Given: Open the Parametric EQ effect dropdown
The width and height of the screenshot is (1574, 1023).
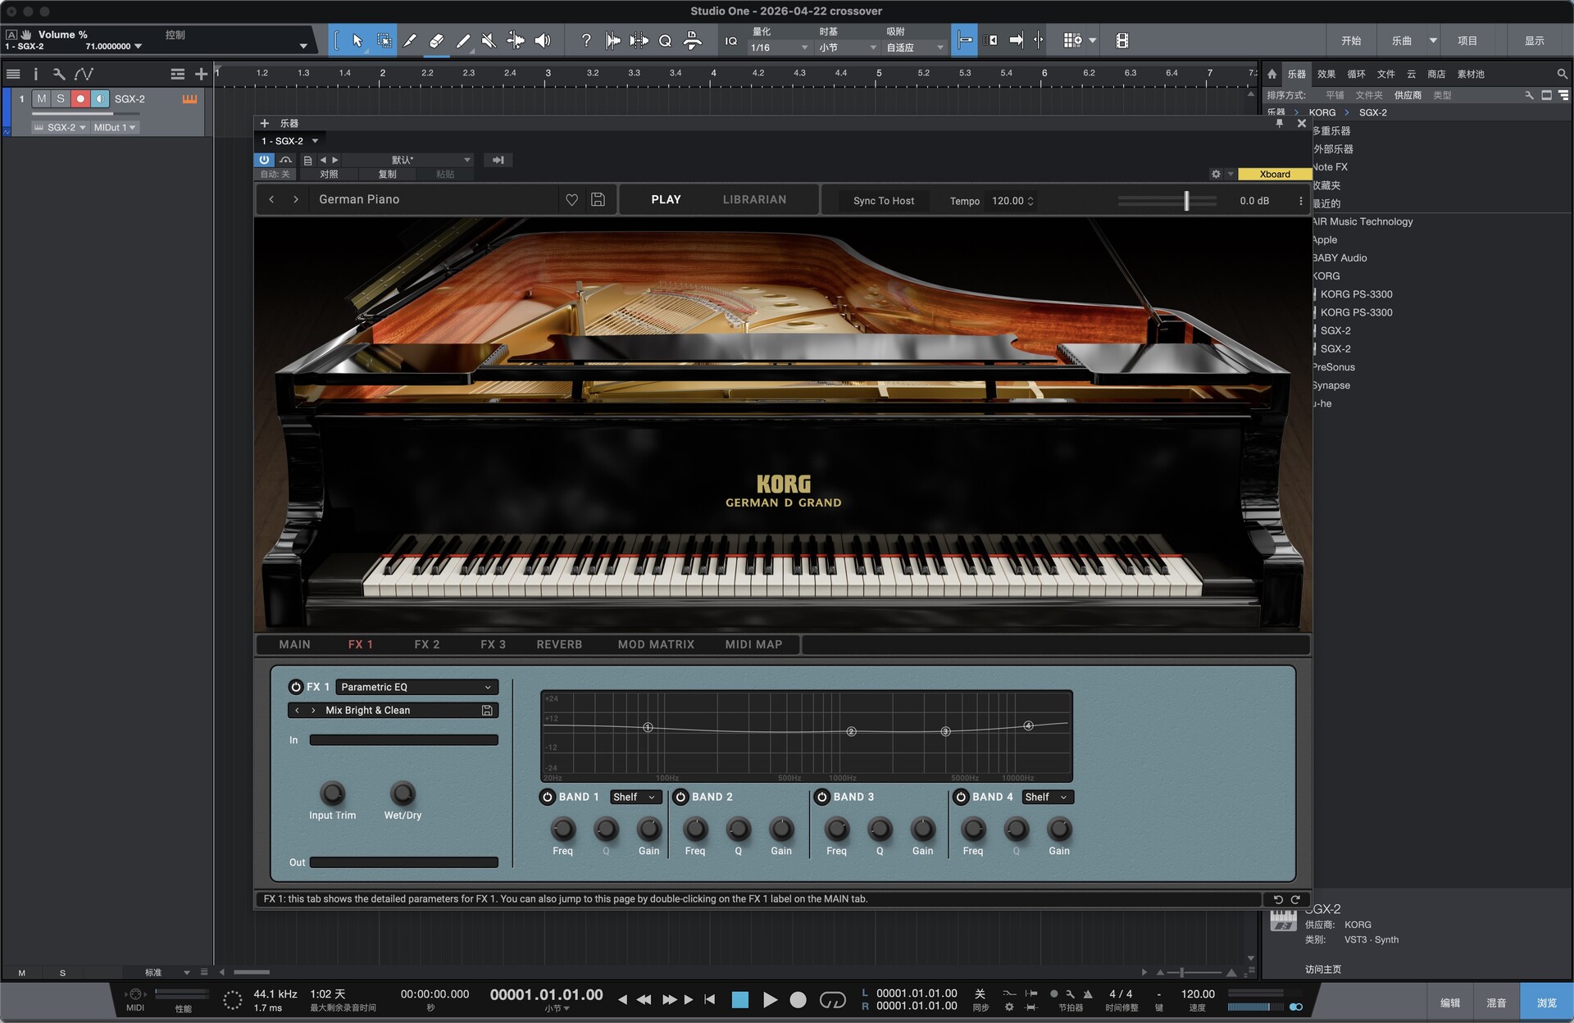Looking at the screenshot, I should (416, 687).
